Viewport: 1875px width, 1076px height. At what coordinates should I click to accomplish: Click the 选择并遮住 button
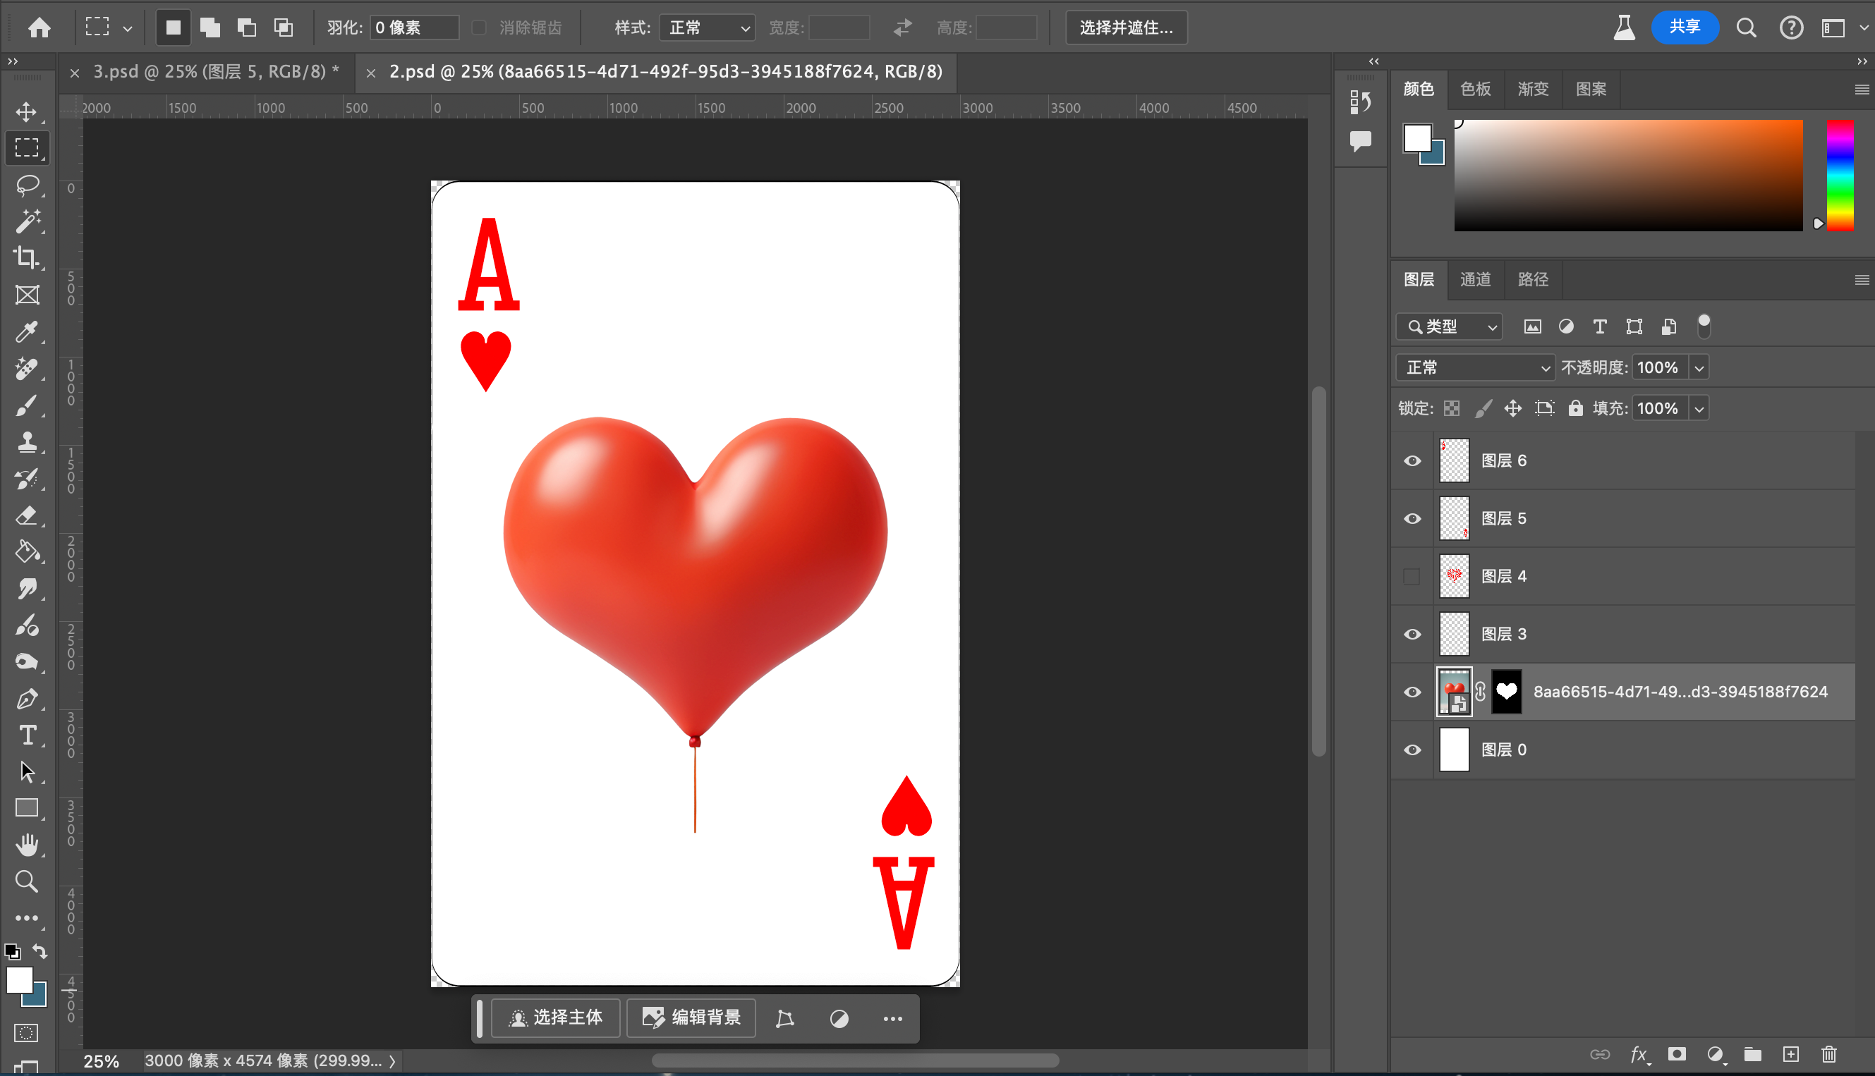1125,28
